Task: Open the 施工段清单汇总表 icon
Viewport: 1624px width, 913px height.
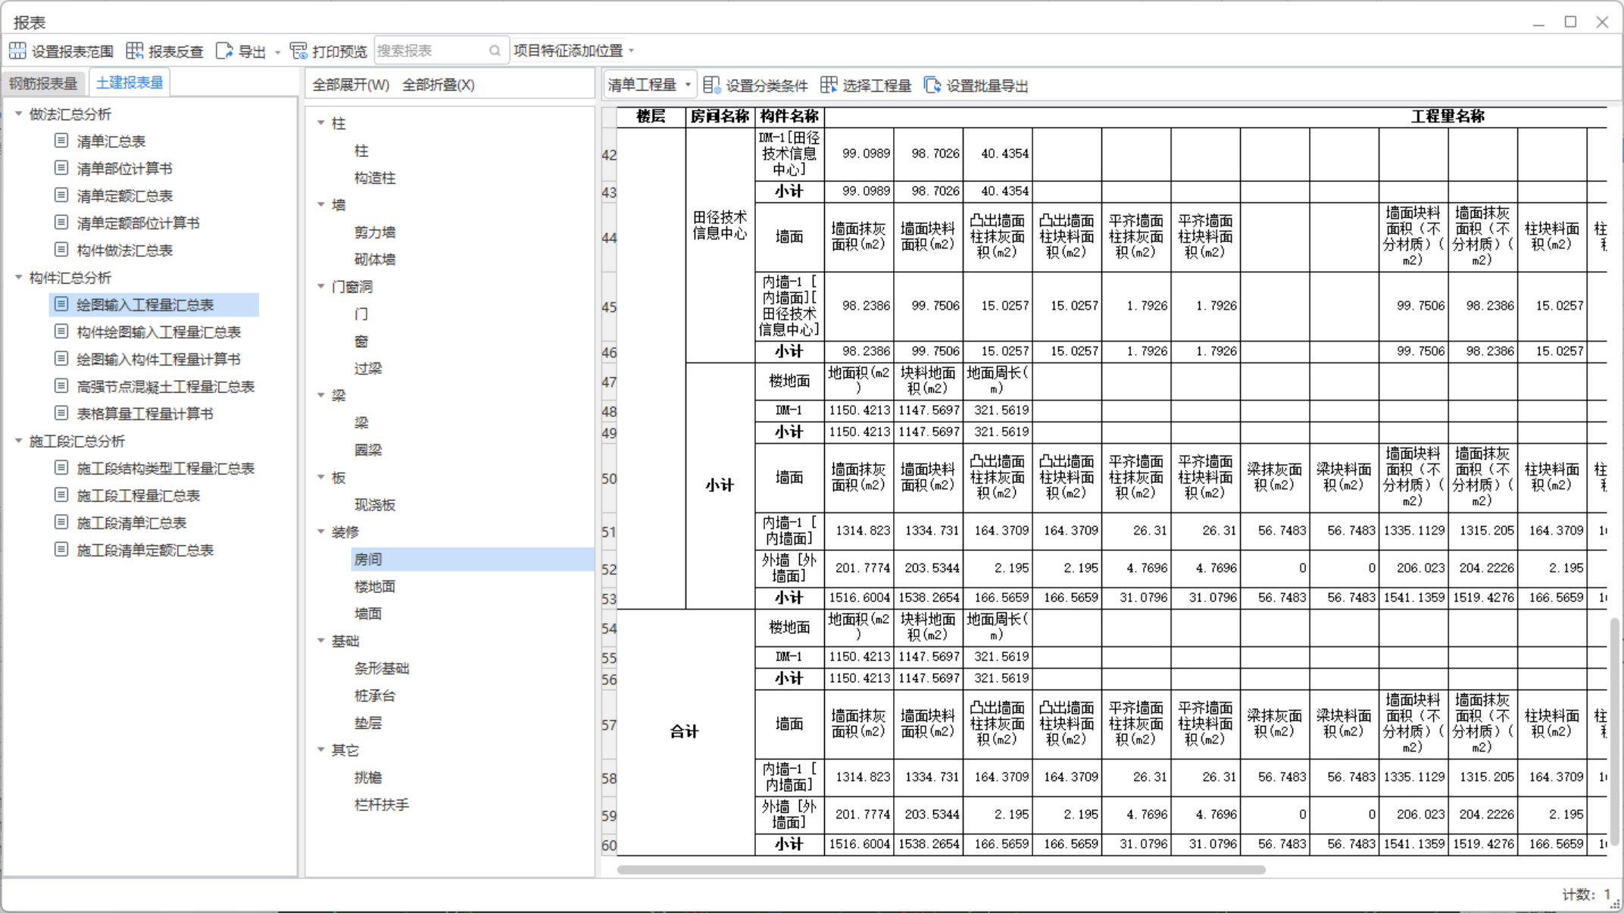Action: pos(61,522)
